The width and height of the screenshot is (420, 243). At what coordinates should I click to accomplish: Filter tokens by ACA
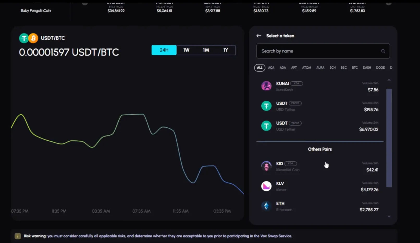point(271,68)
